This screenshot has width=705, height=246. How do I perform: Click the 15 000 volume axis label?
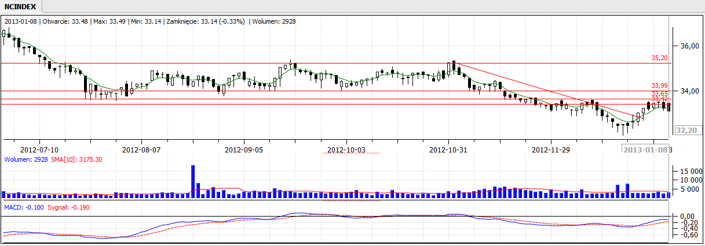(x=688, y=171)
